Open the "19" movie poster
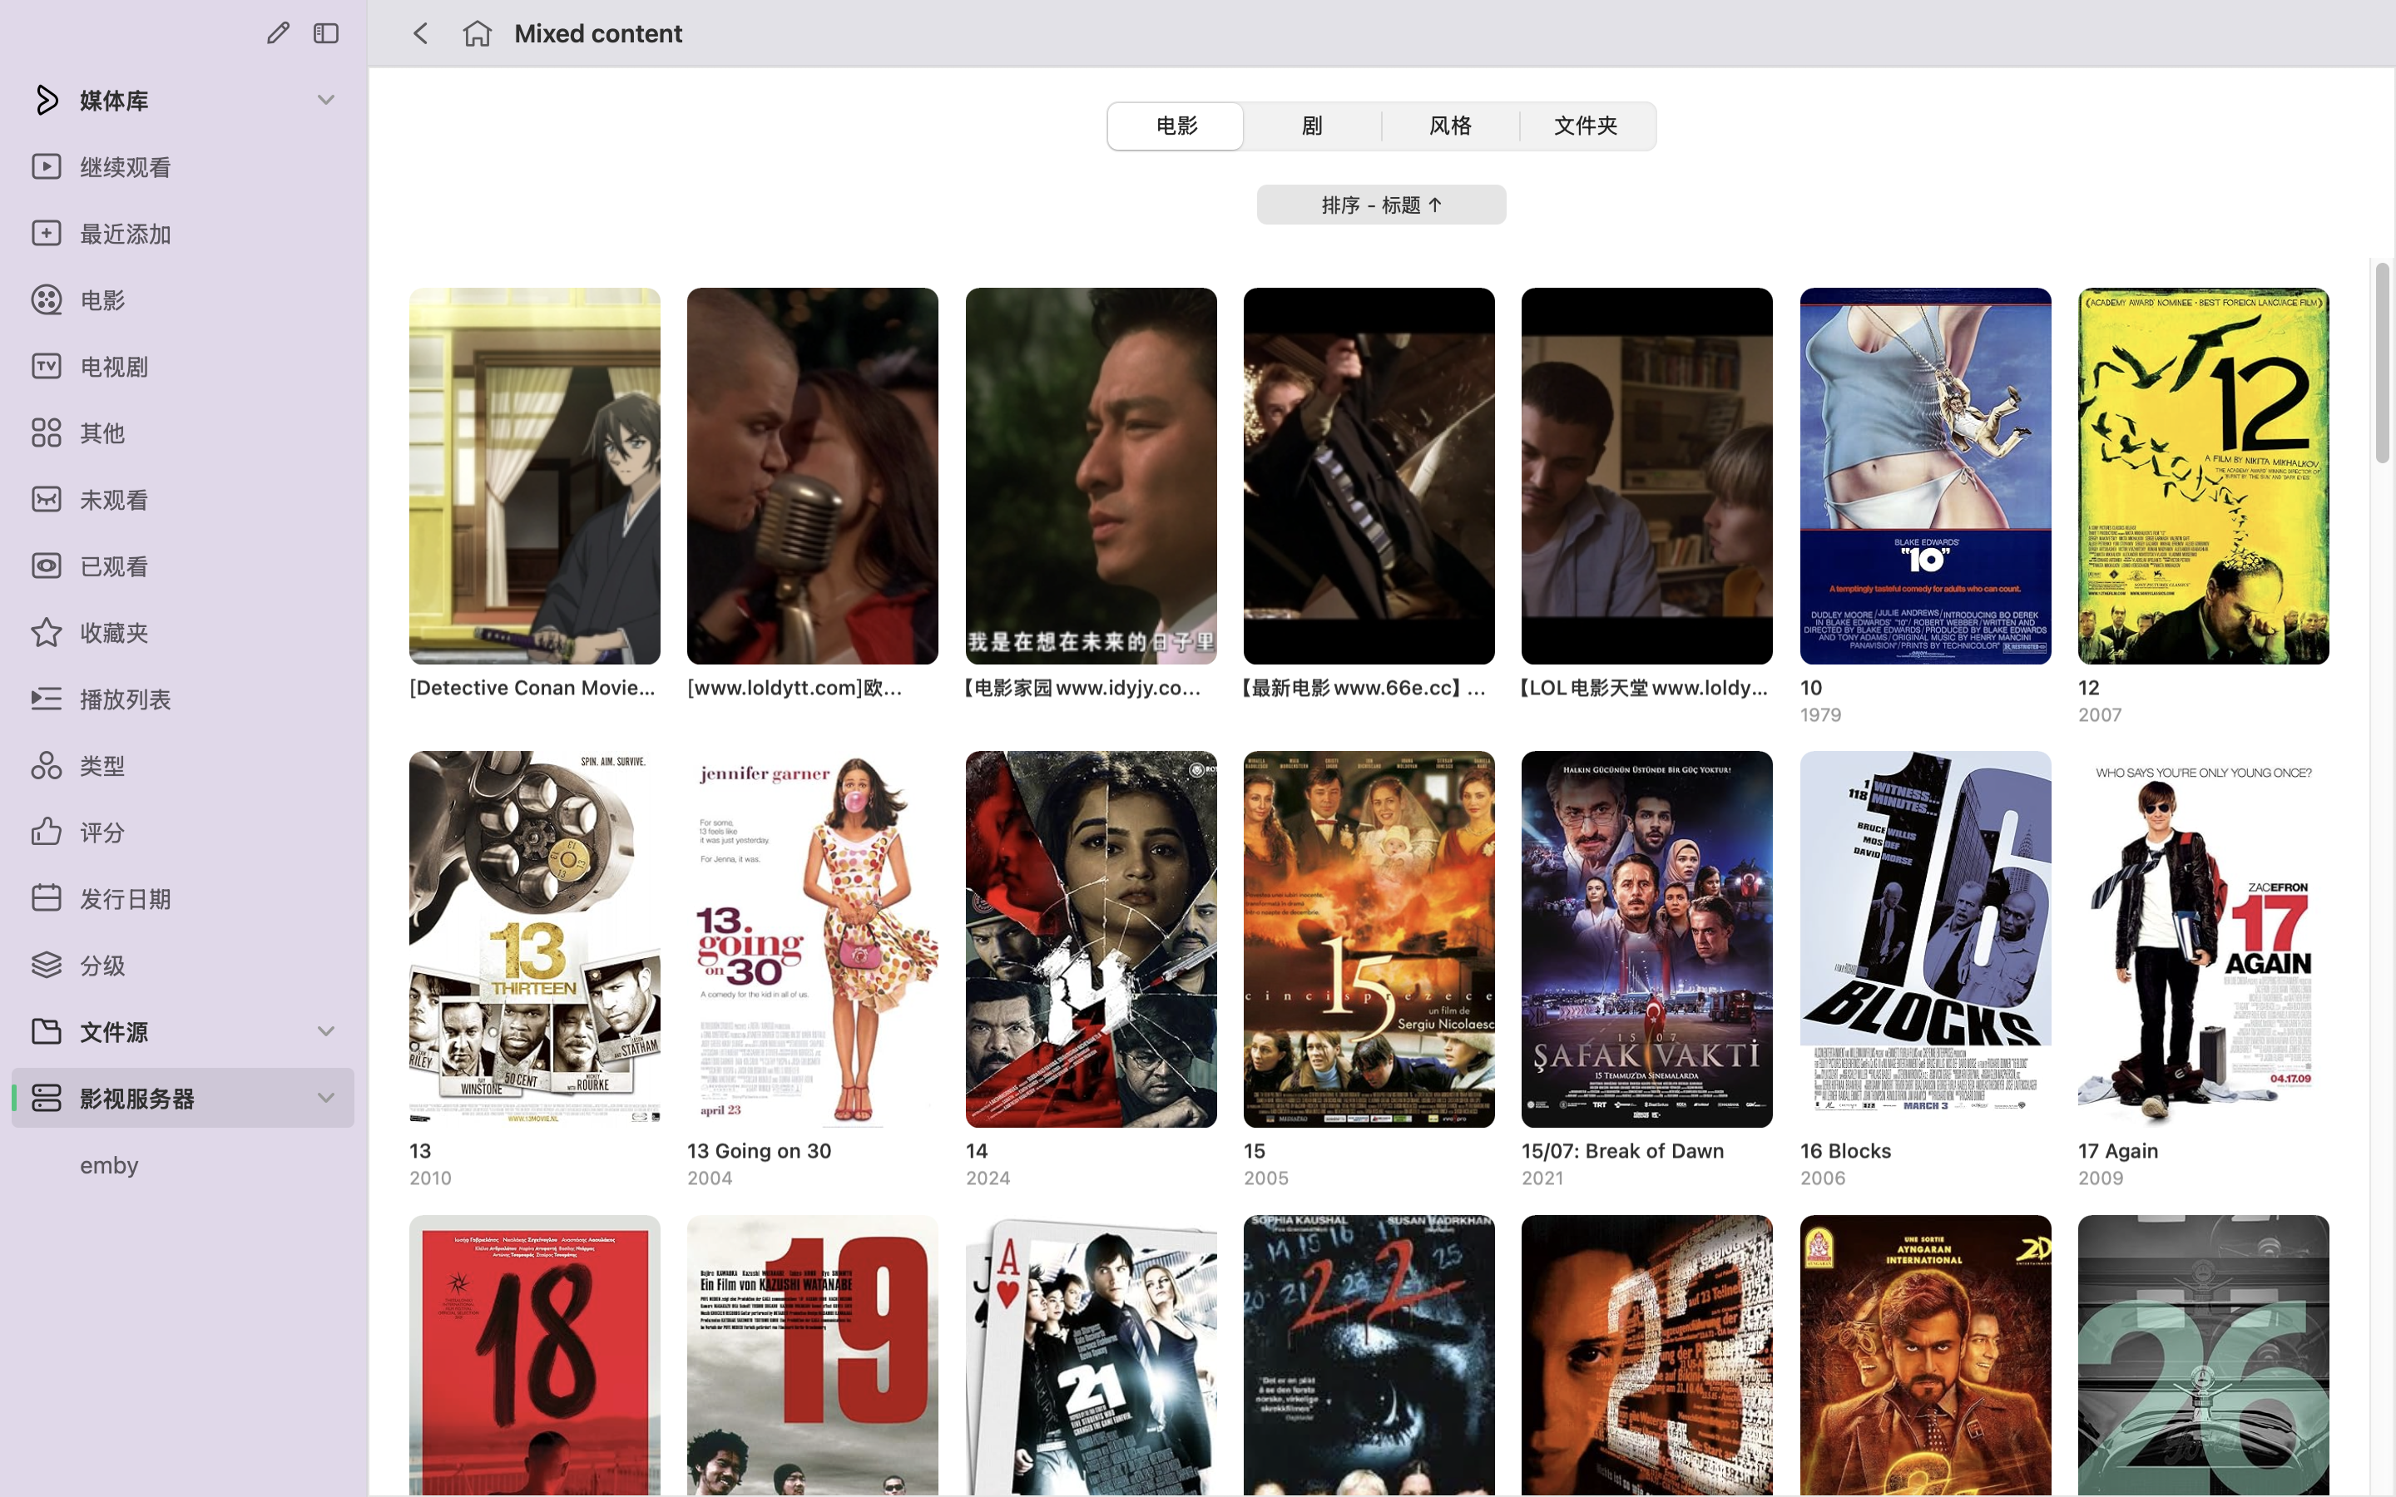The height and width of the screenshot is (1497, 2396). (813, 1356)
